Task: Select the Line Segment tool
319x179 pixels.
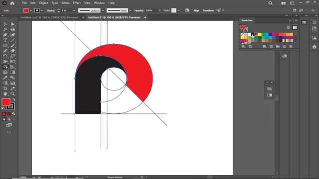Action: point(12,40)
